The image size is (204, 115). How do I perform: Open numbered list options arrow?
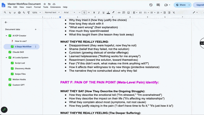pyautogui.click(x=161, y=13)
